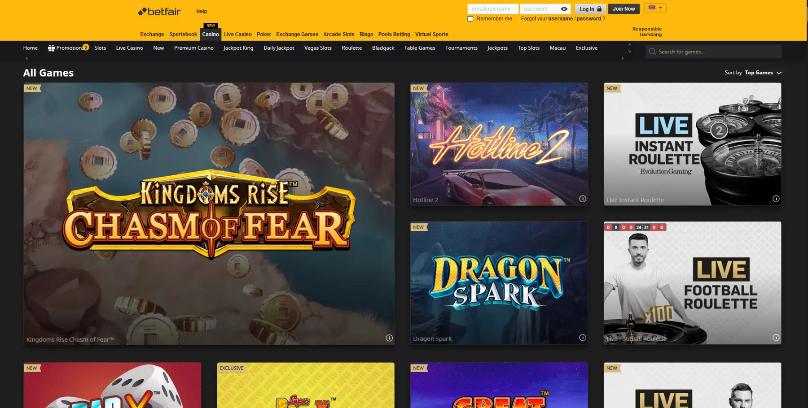Switch to the Sportsbook tab
Viewport: 808px width, 408px height.
pyautogui.click(x=183, y=35)
